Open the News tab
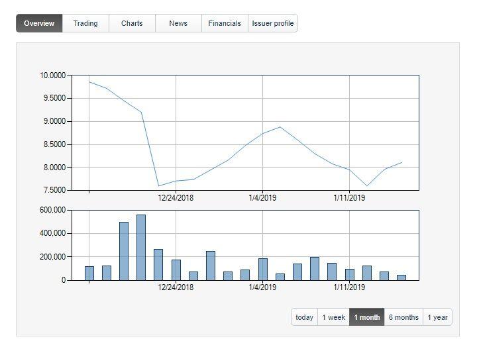 point(178,23)
